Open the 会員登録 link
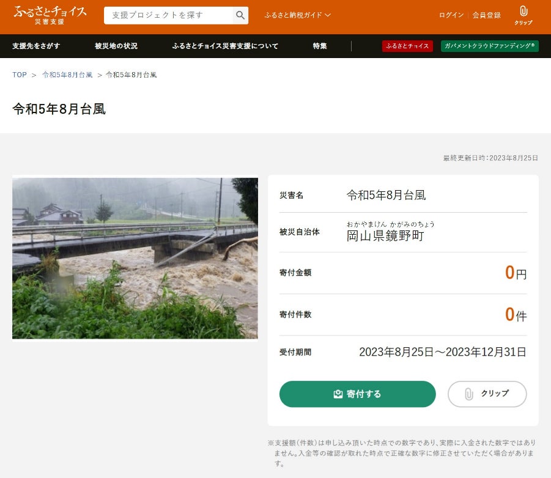Viewport: 551px width, 478px height. [486, 15]
